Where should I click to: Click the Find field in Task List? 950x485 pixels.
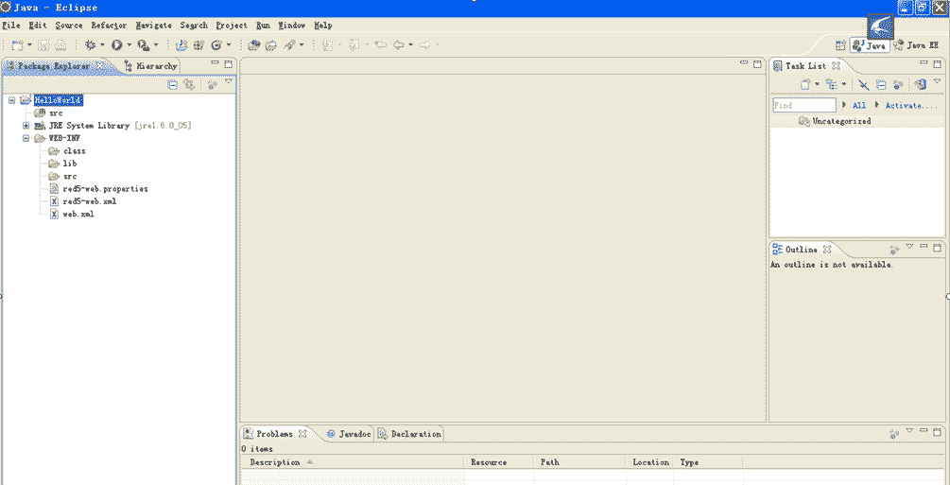(x=803, y=106)
